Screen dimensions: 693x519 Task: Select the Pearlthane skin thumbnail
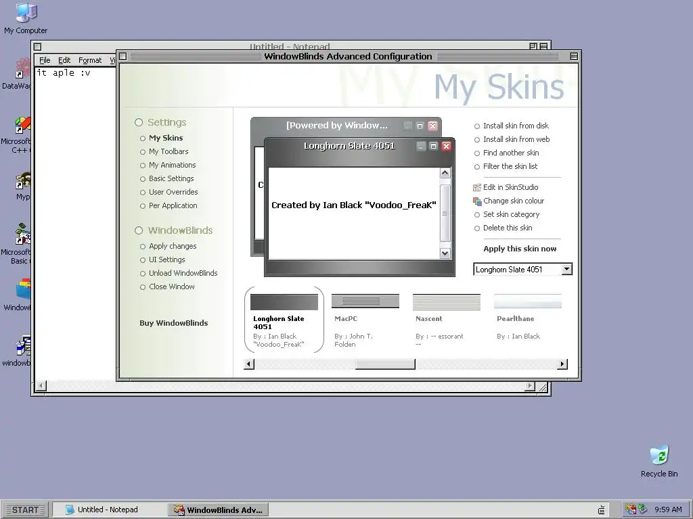[x=528, y=318]
